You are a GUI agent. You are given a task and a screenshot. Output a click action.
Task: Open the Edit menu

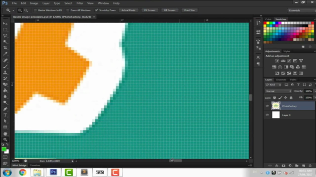(23, 3)
